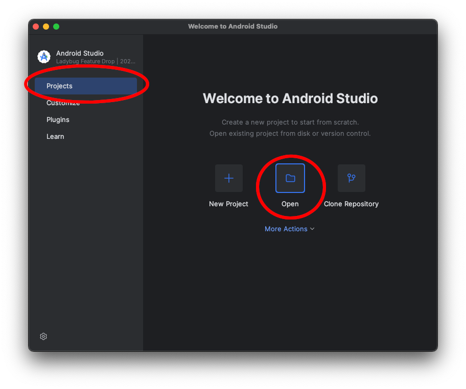This screenshot has width=466, height=389.
Task: Select the Projects tab
Action: pos(86,86)
